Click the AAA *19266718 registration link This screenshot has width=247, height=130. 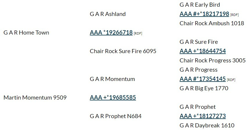[x=111, y=32]
